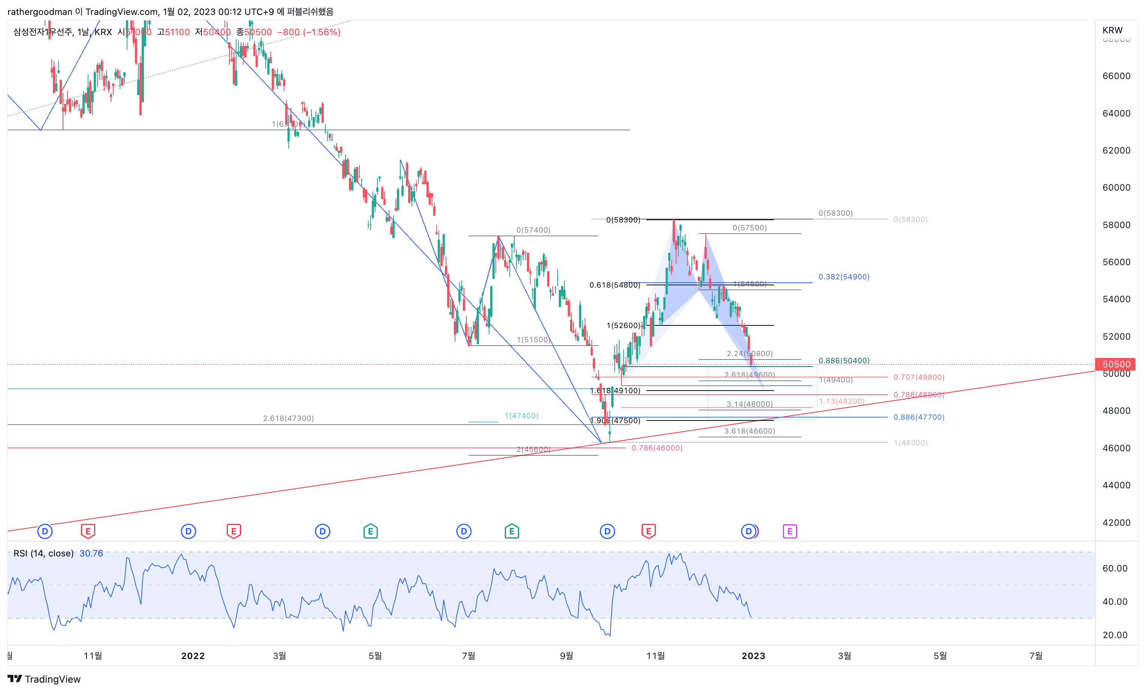Select the RSI (14, close) indicator label
Image resolution: width=1146 pixels, height=692 pixels.
[x=44, y=553]
